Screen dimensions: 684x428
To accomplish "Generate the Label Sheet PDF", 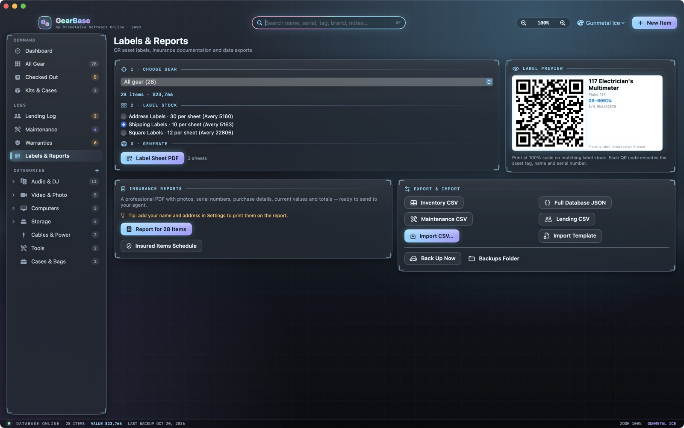I will tap(152, 158).
